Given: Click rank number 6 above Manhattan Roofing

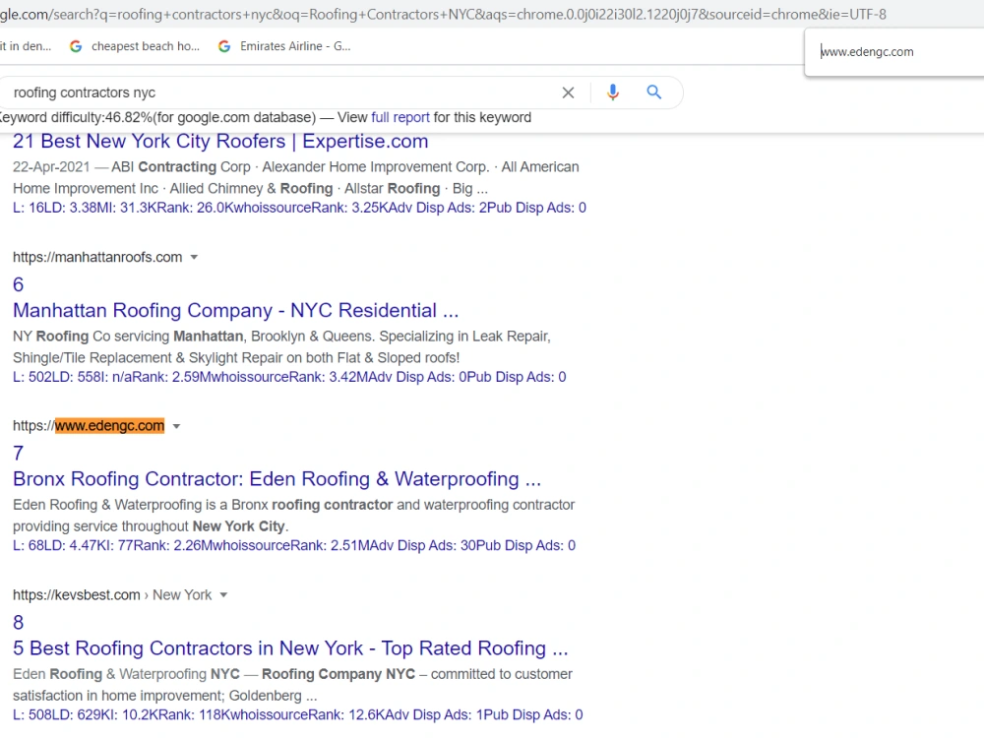Looking at the screenshot, I should (18, 285).
